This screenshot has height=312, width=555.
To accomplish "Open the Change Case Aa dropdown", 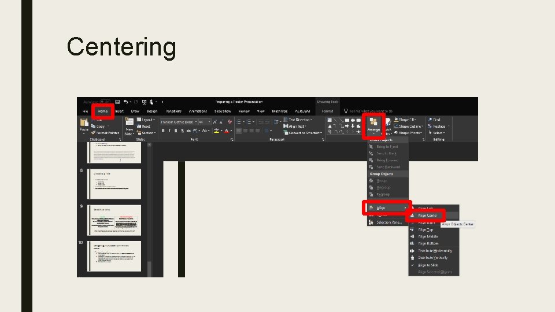I will (x=205, y=131).
